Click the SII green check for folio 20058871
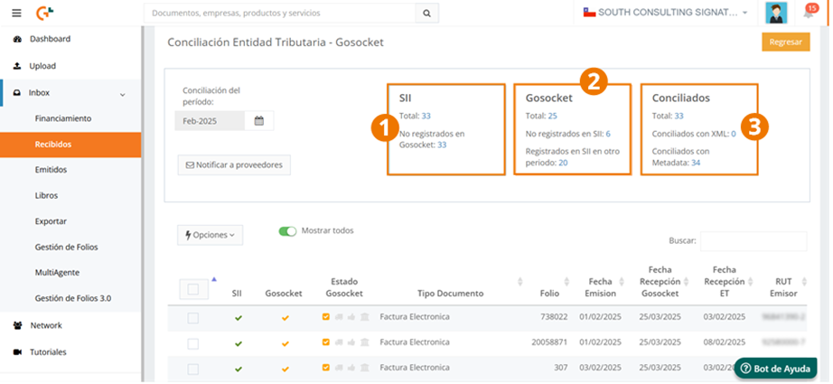This screenshot has width=833, height=384. point(238,343)
